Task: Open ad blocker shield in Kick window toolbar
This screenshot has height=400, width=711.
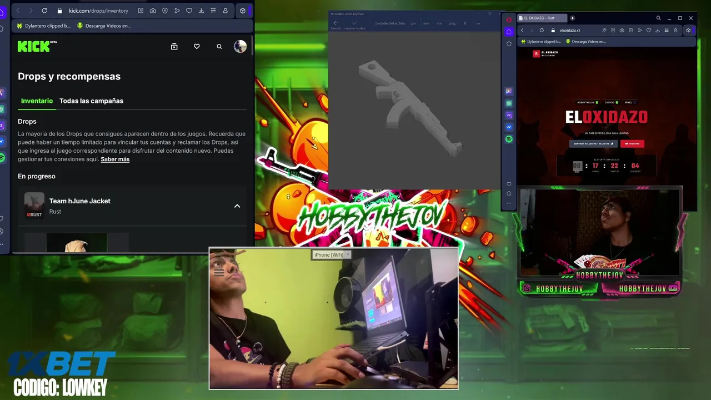Action: [165, 11]
